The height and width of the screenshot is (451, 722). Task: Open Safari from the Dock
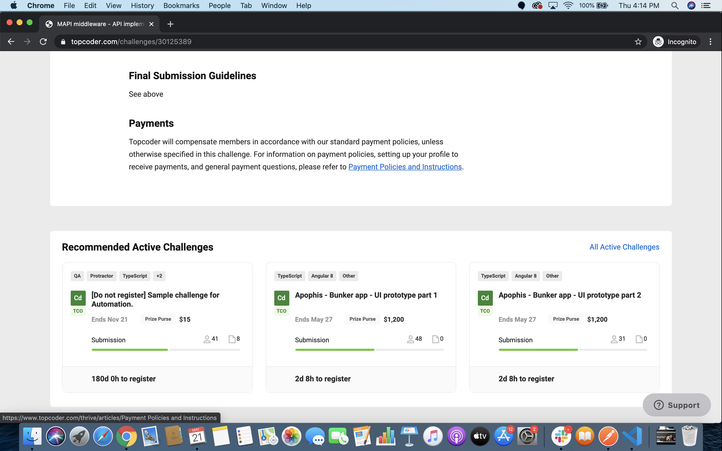coord(103,436)
